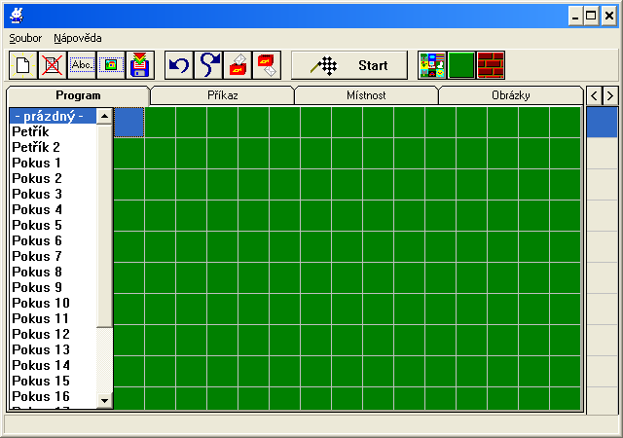Viewport: 623px width, 438px height.
Task: Click the save floppy disk icon
Action: tap(141, 65)
